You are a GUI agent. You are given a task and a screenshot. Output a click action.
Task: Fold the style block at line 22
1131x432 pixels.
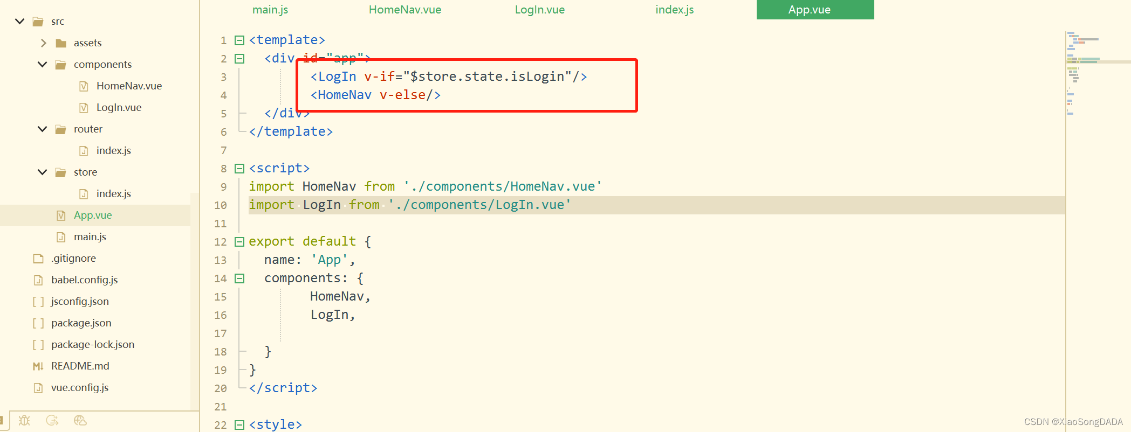click(x=239, y=425)
